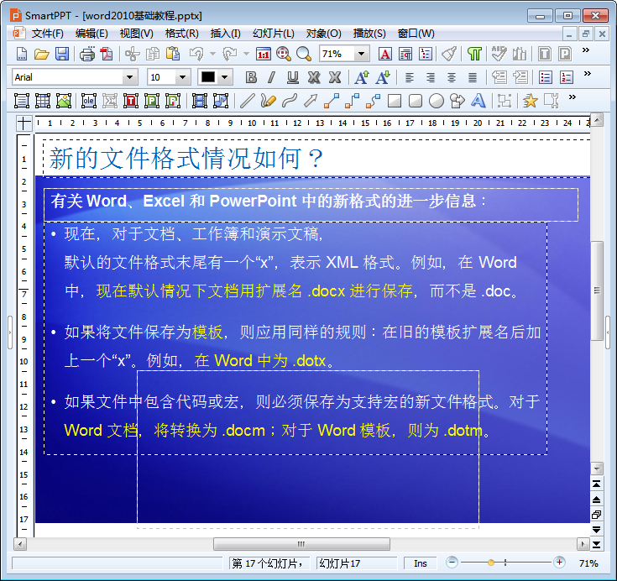Run spell check with the ABC checkmark icon

(x=499, y=54)
